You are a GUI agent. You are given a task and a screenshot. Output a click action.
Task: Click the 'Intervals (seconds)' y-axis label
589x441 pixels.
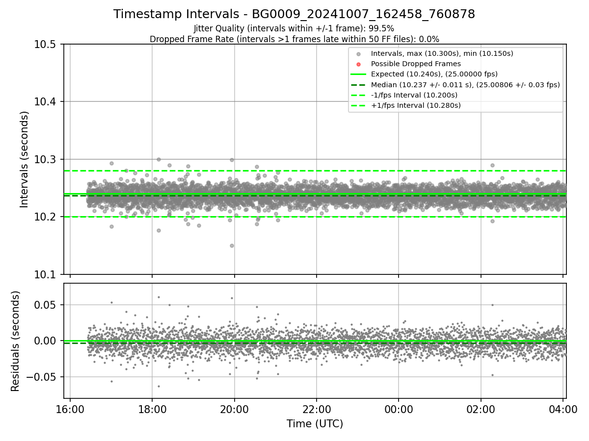pyautogui.click(x=25, y=159)
